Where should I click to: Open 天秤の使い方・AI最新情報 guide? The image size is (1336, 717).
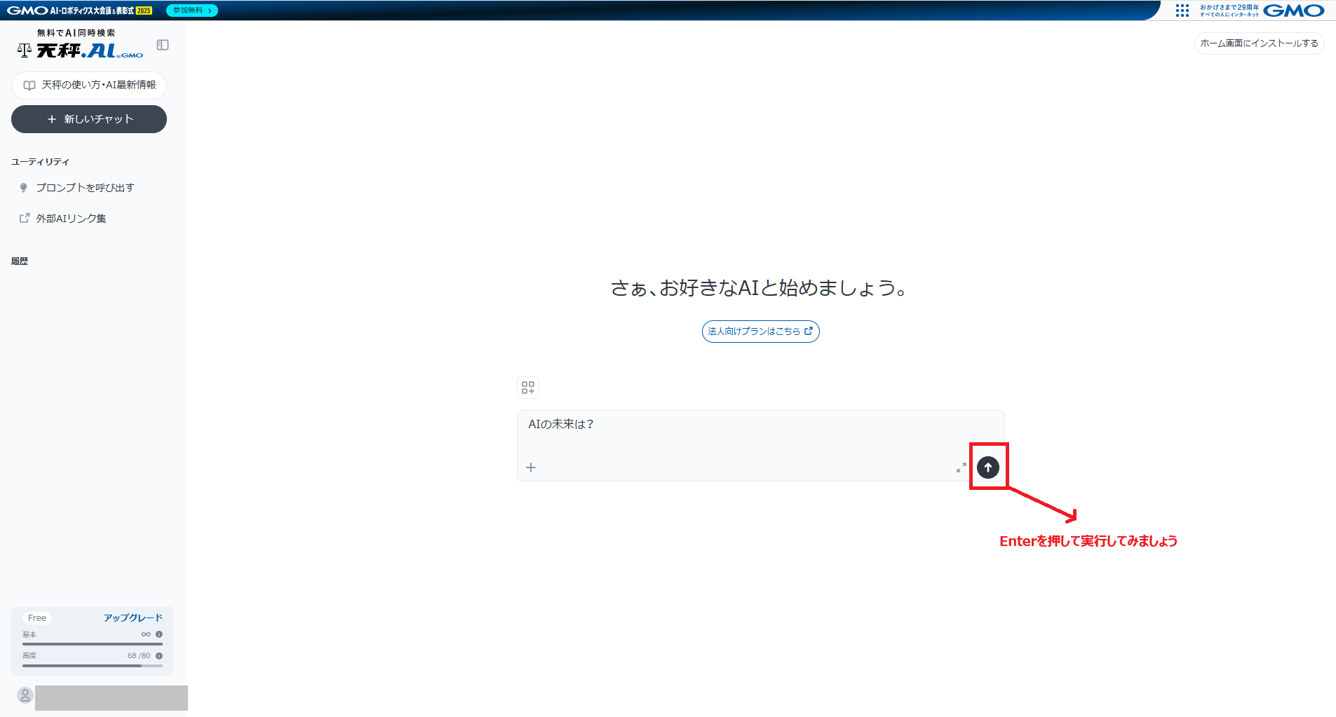pos(89,86)
